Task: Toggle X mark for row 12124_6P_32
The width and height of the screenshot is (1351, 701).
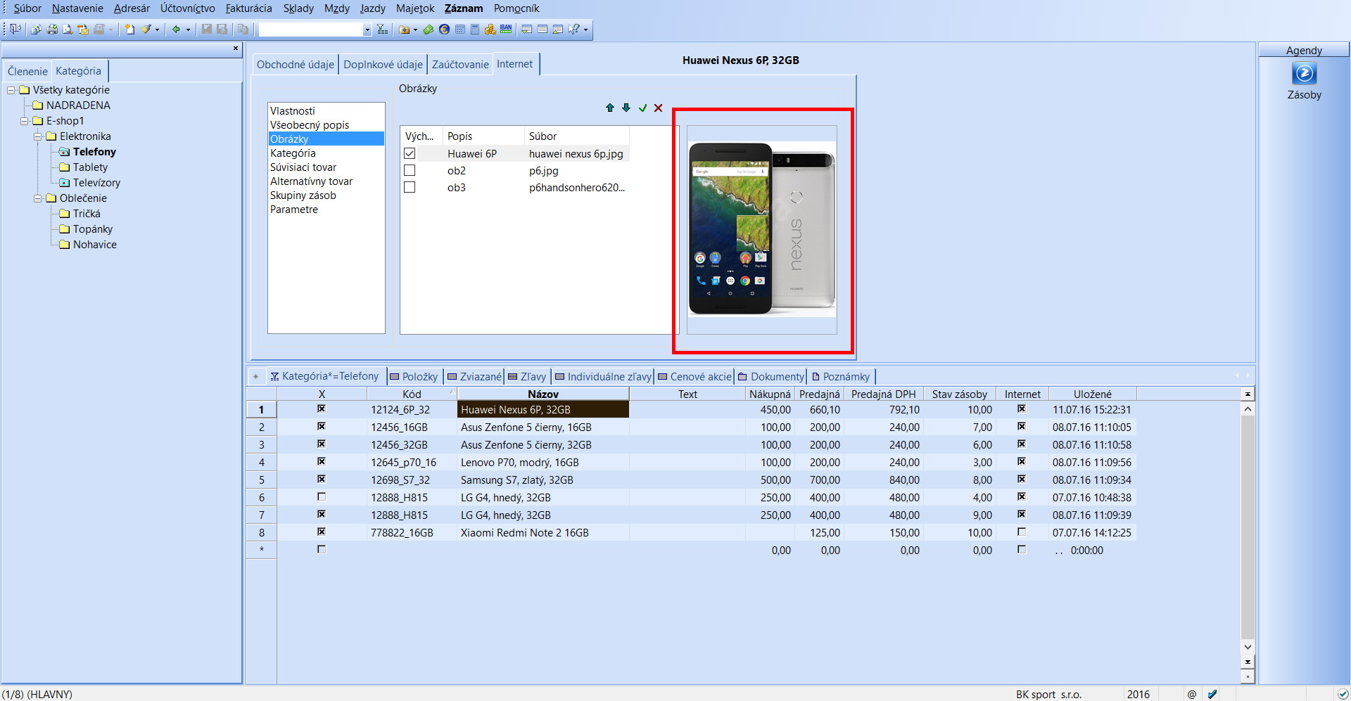Action: (322, 409)
